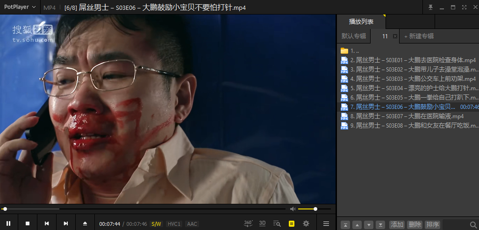Open file with the eject icon
Image resolution: width=479 pixels, height=230 pixels.
[x=85, y=223]
